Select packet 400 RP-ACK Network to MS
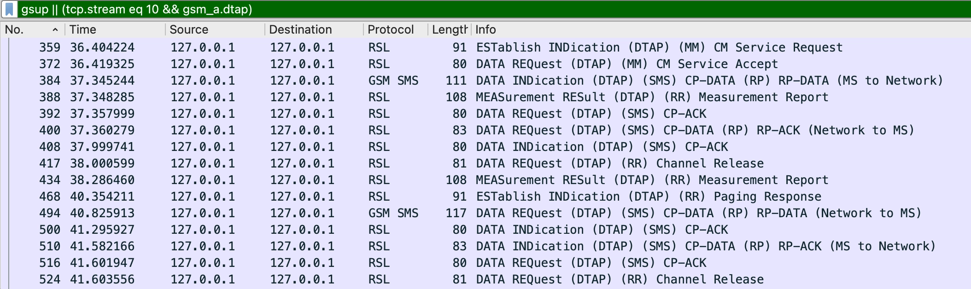 tap(695, 130)
